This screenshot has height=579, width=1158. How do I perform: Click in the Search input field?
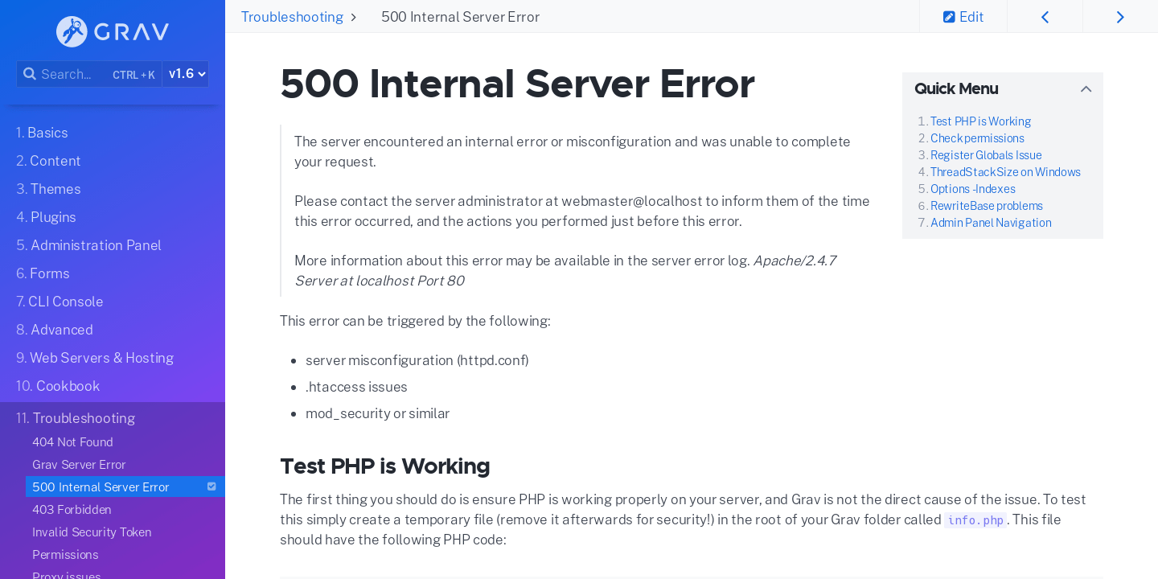pos(72,74)
